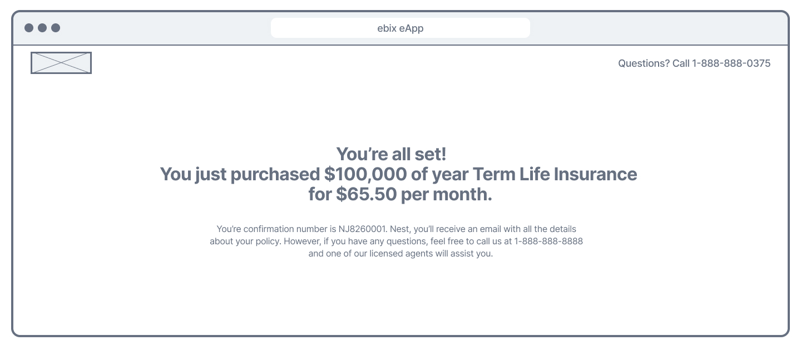Screen dimensions: 801x350
Task: Click the leftmost window control dot
Action: (29, 28)
